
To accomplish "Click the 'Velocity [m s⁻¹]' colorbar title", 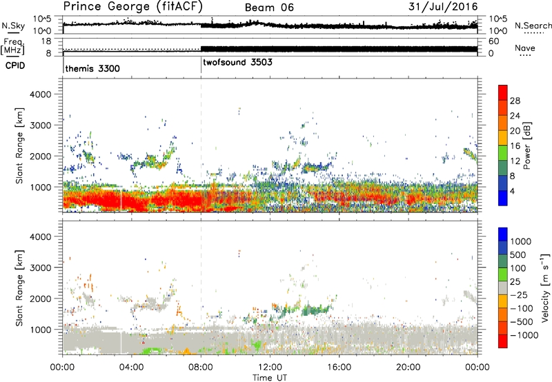I will coord(545,288).
